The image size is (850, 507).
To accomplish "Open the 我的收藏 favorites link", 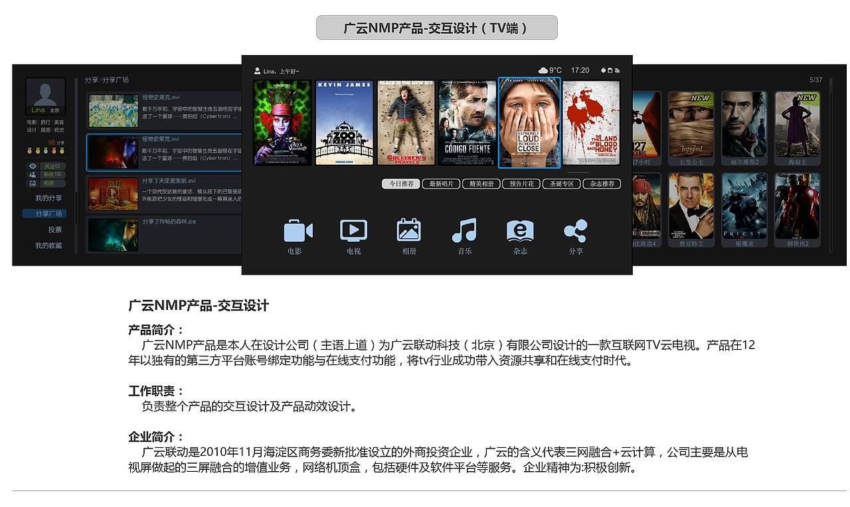I will [x=49, y=245].
